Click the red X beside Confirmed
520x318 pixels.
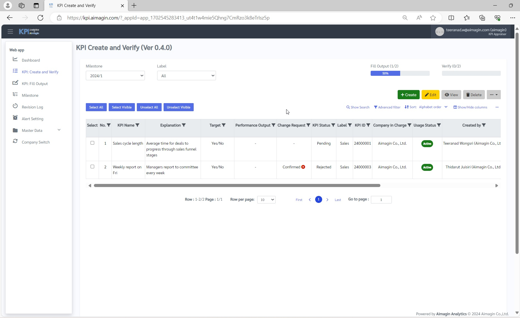pos(303,167)
